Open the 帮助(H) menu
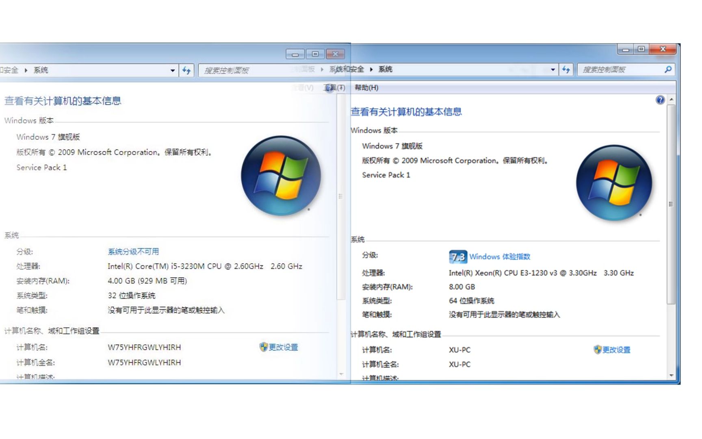 (x=366, y=88)
